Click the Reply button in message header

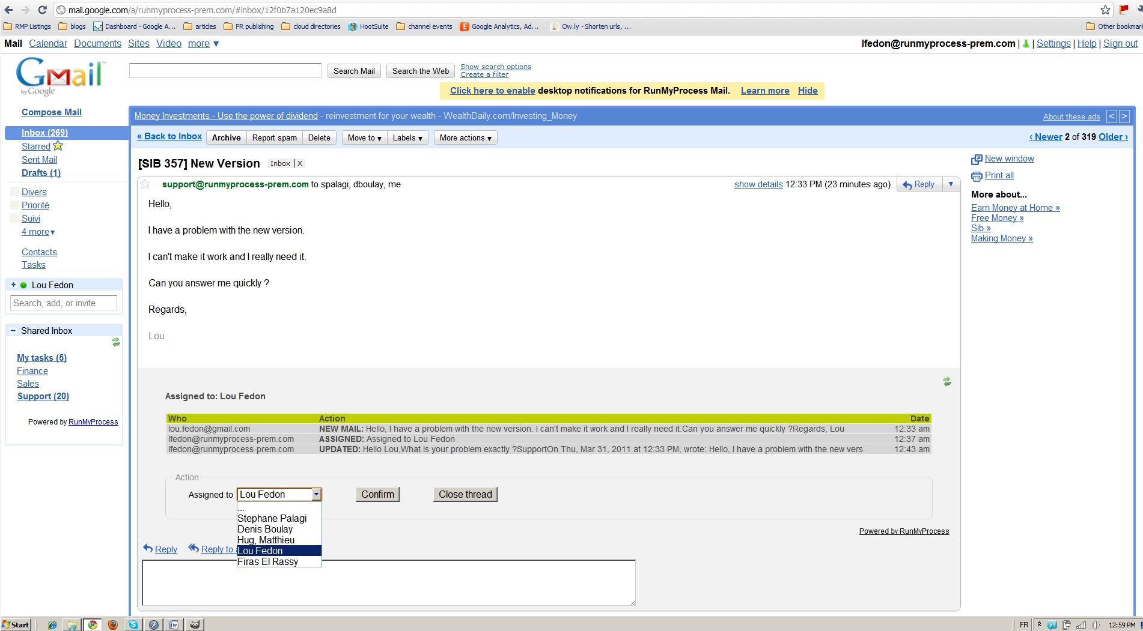point(919,184)
